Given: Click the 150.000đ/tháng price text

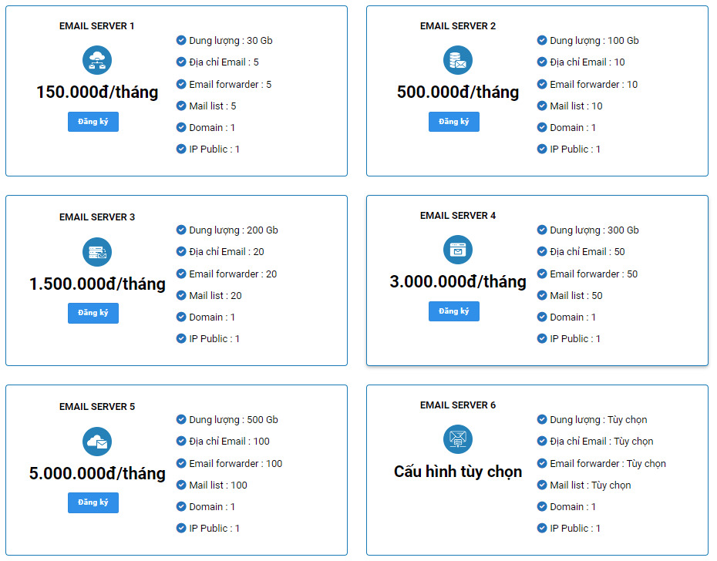Looking at the screenshot, I should tap(97, 92).
